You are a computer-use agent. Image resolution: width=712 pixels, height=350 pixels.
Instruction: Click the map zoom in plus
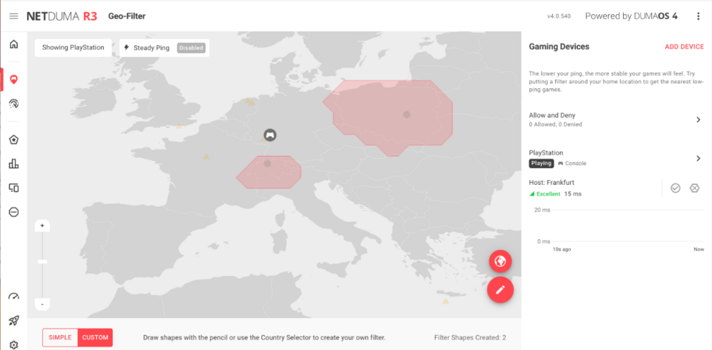coord(42,226)
